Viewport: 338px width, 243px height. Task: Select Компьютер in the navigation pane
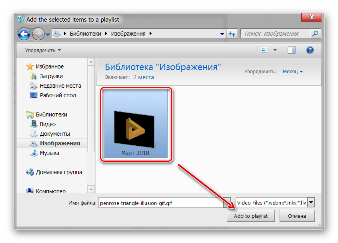[x=51, y=191]
